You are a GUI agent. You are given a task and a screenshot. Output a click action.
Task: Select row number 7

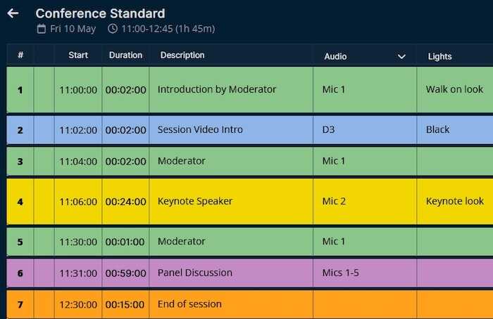coord(20,305)
